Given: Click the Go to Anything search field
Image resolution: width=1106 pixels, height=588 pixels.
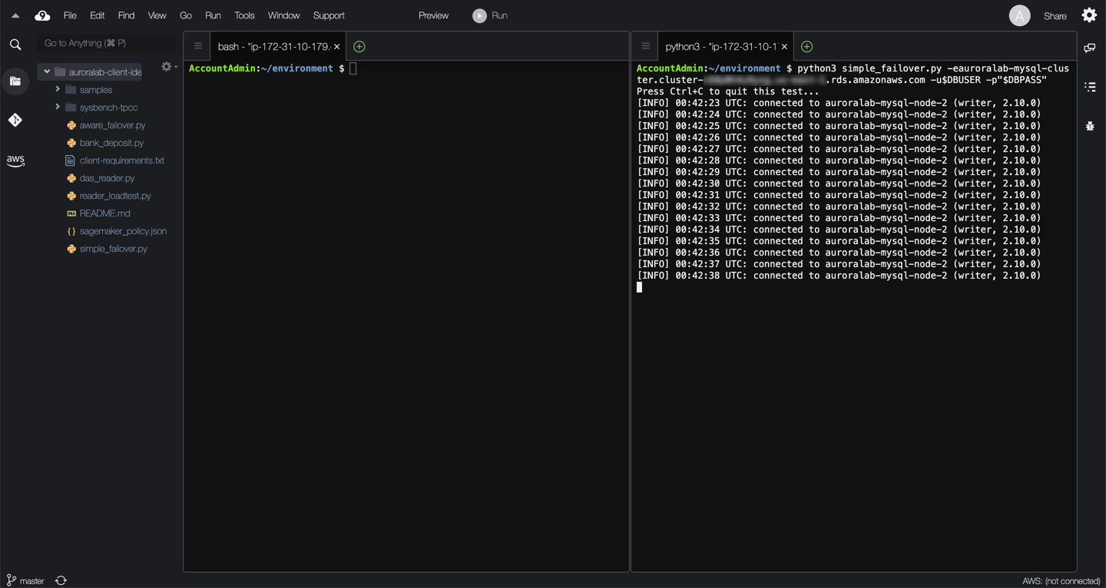Looking at the screenshot, I should coord(106,43).
